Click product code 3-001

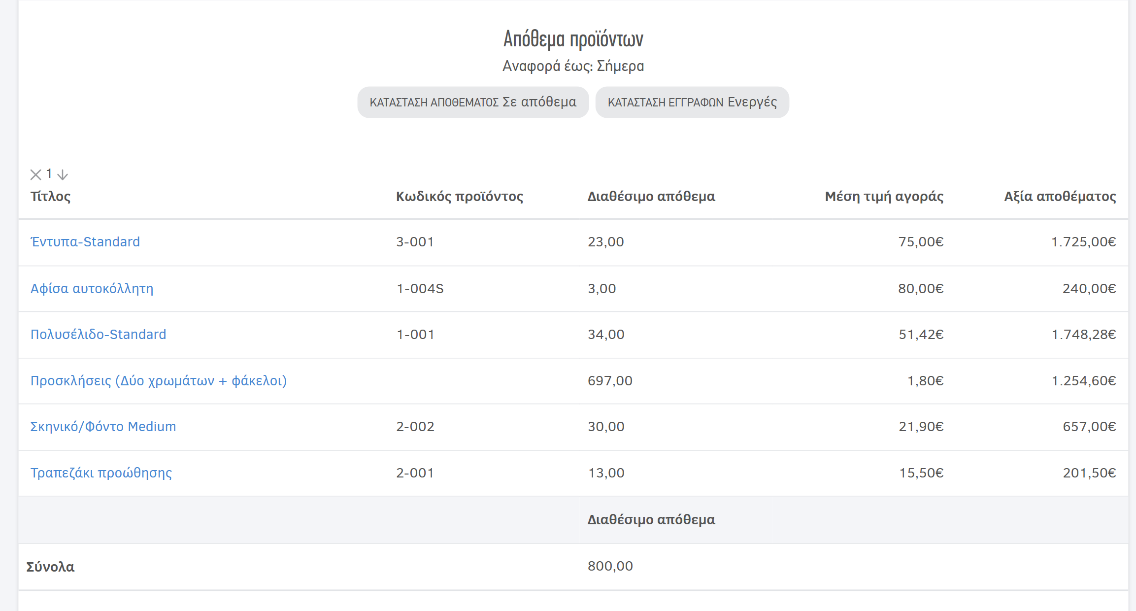[415, 242]
